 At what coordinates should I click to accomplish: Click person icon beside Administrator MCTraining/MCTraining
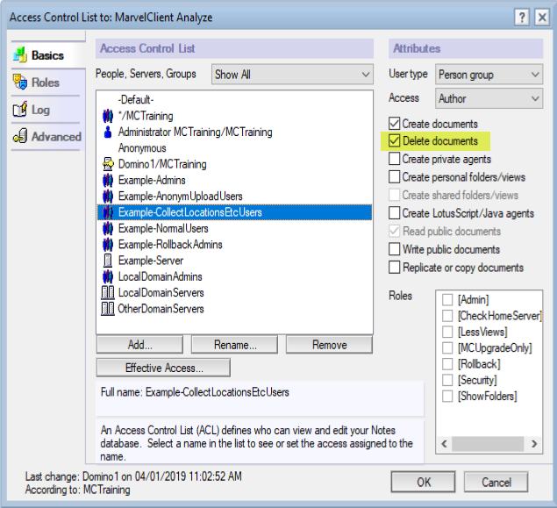[x=108, y=132]
